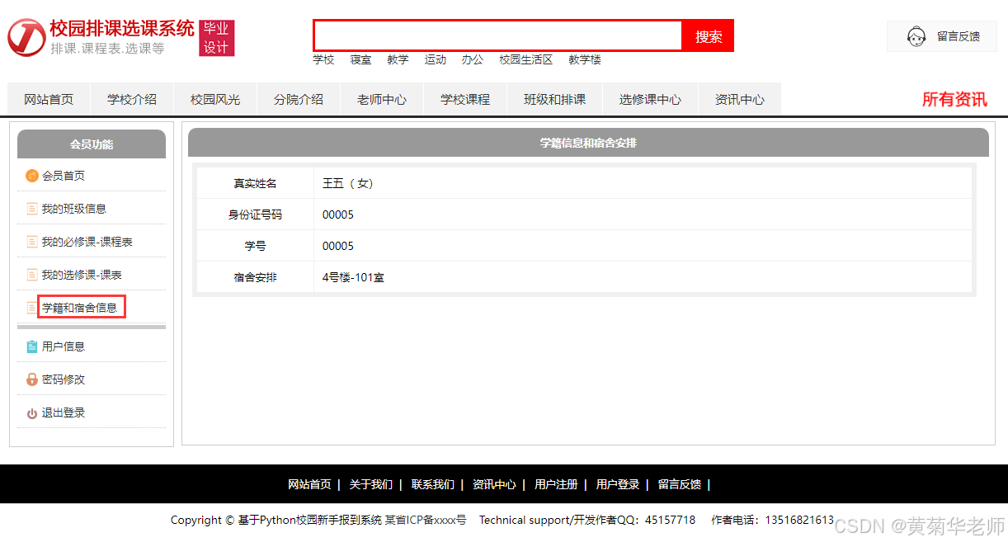Click the clipboard icon beside 用户信息
Viewport: 1008px width, 542px height.
(32, 346)
